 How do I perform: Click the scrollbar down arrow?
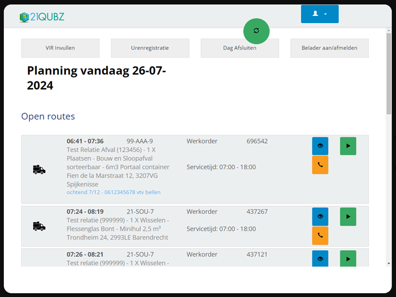pos(389,263)
